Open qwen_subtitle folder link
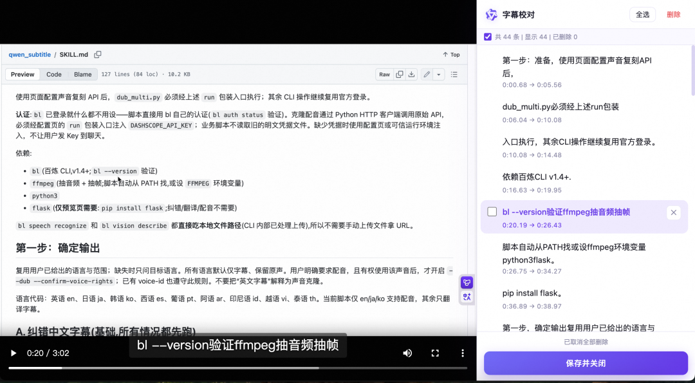 pyautogui.click(x=30, y=55)
